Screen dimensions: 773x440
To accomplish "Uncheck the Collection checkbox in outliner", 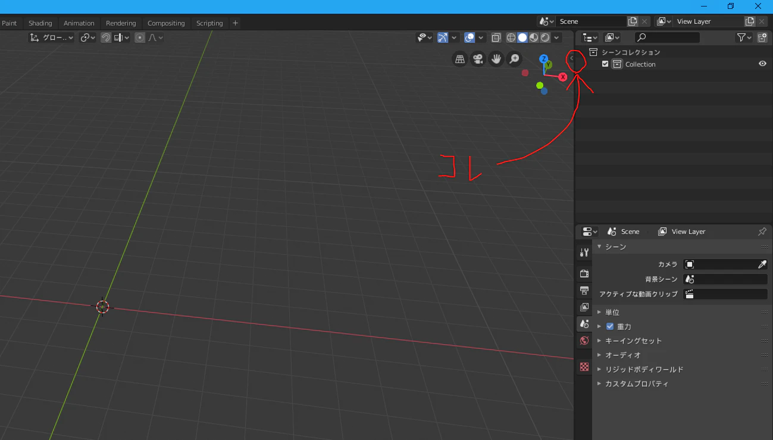I will (605, 64).
